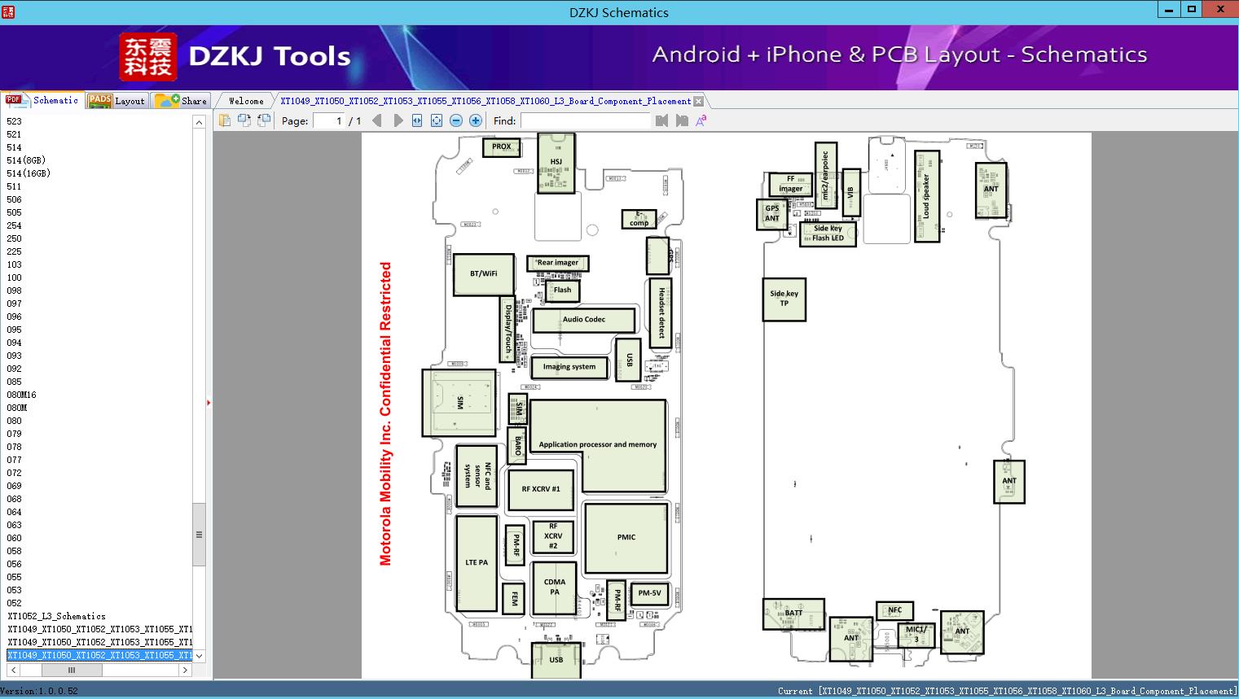
Task: Select the 093 list entry
Action: 14,356
